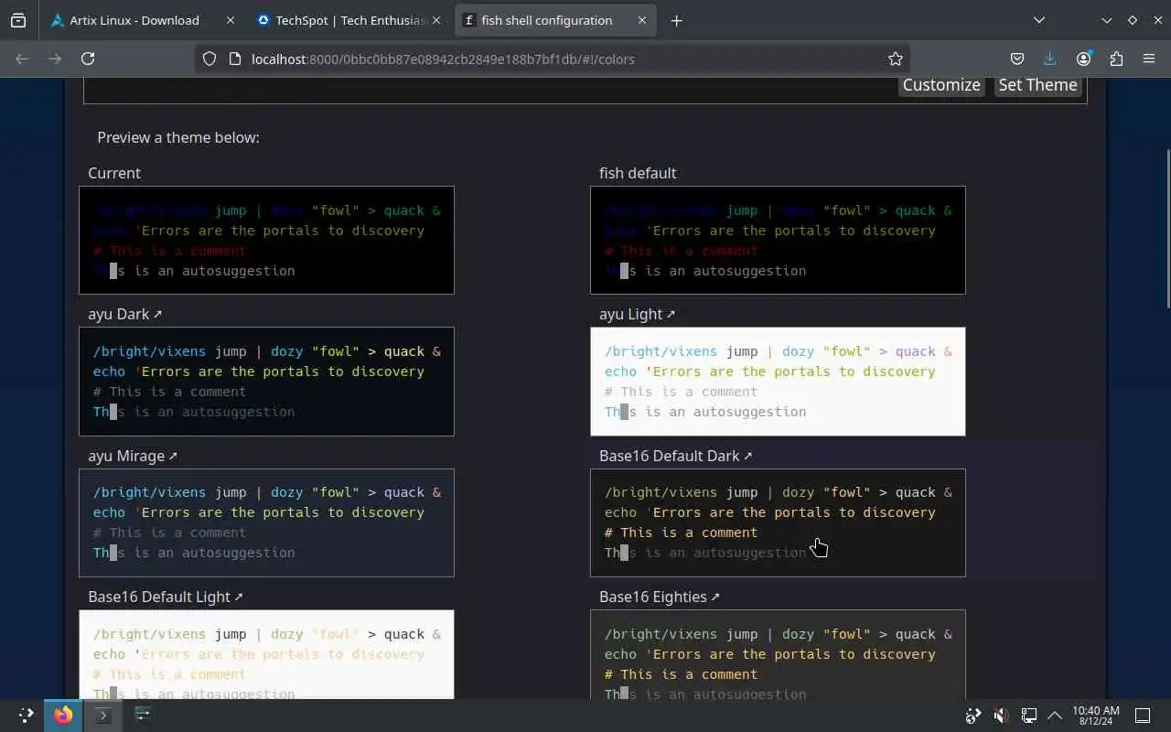Open Base16 Default Dark external link arrow
This screenshot has width=1171, height=732.
tap(747, 456)
